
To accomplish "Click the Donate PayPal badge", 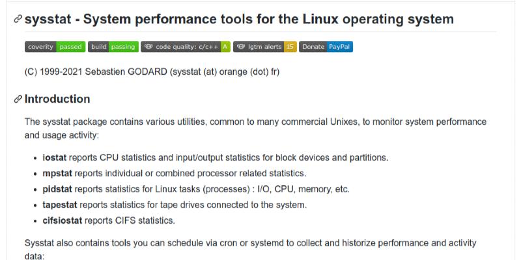I will [x=326, y=47].
